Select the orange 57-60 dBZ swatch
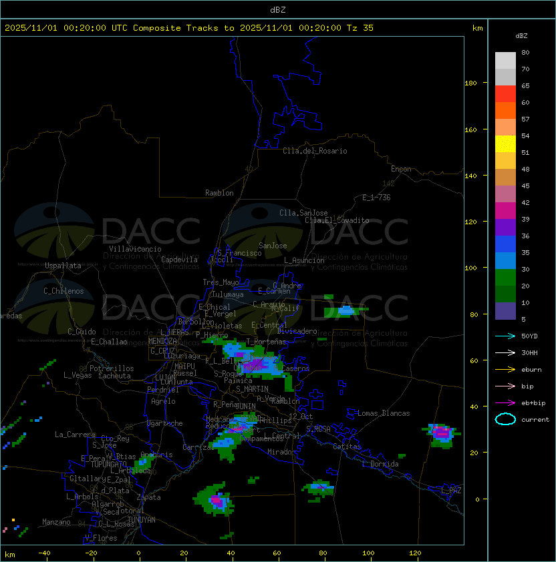This screenshot has width=556, height=562. (x=505, y=110)
